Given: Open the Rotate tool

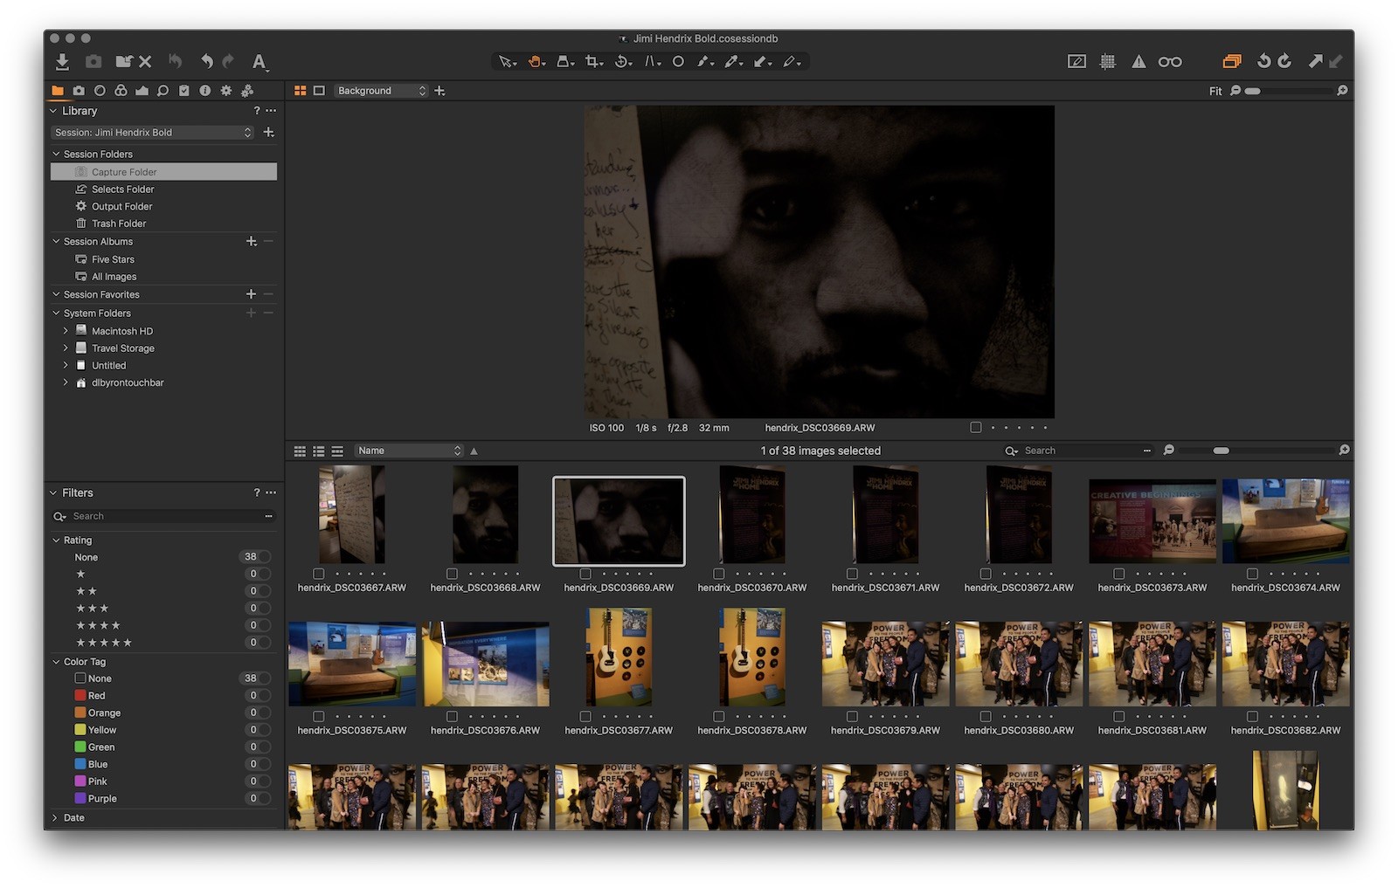Looking at the screenshot, I should pos(621,61).
